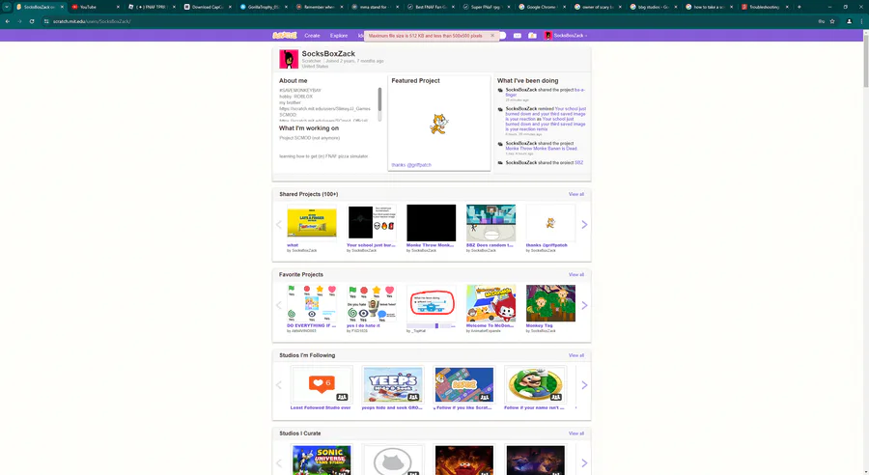Open the Chrome profile icon
The width and height of the screenshot is (869, 475).
849,21
